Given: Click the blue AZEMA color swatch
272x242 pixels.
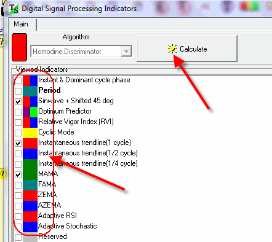Looking at the screenshot, I should tap(30, 206).
